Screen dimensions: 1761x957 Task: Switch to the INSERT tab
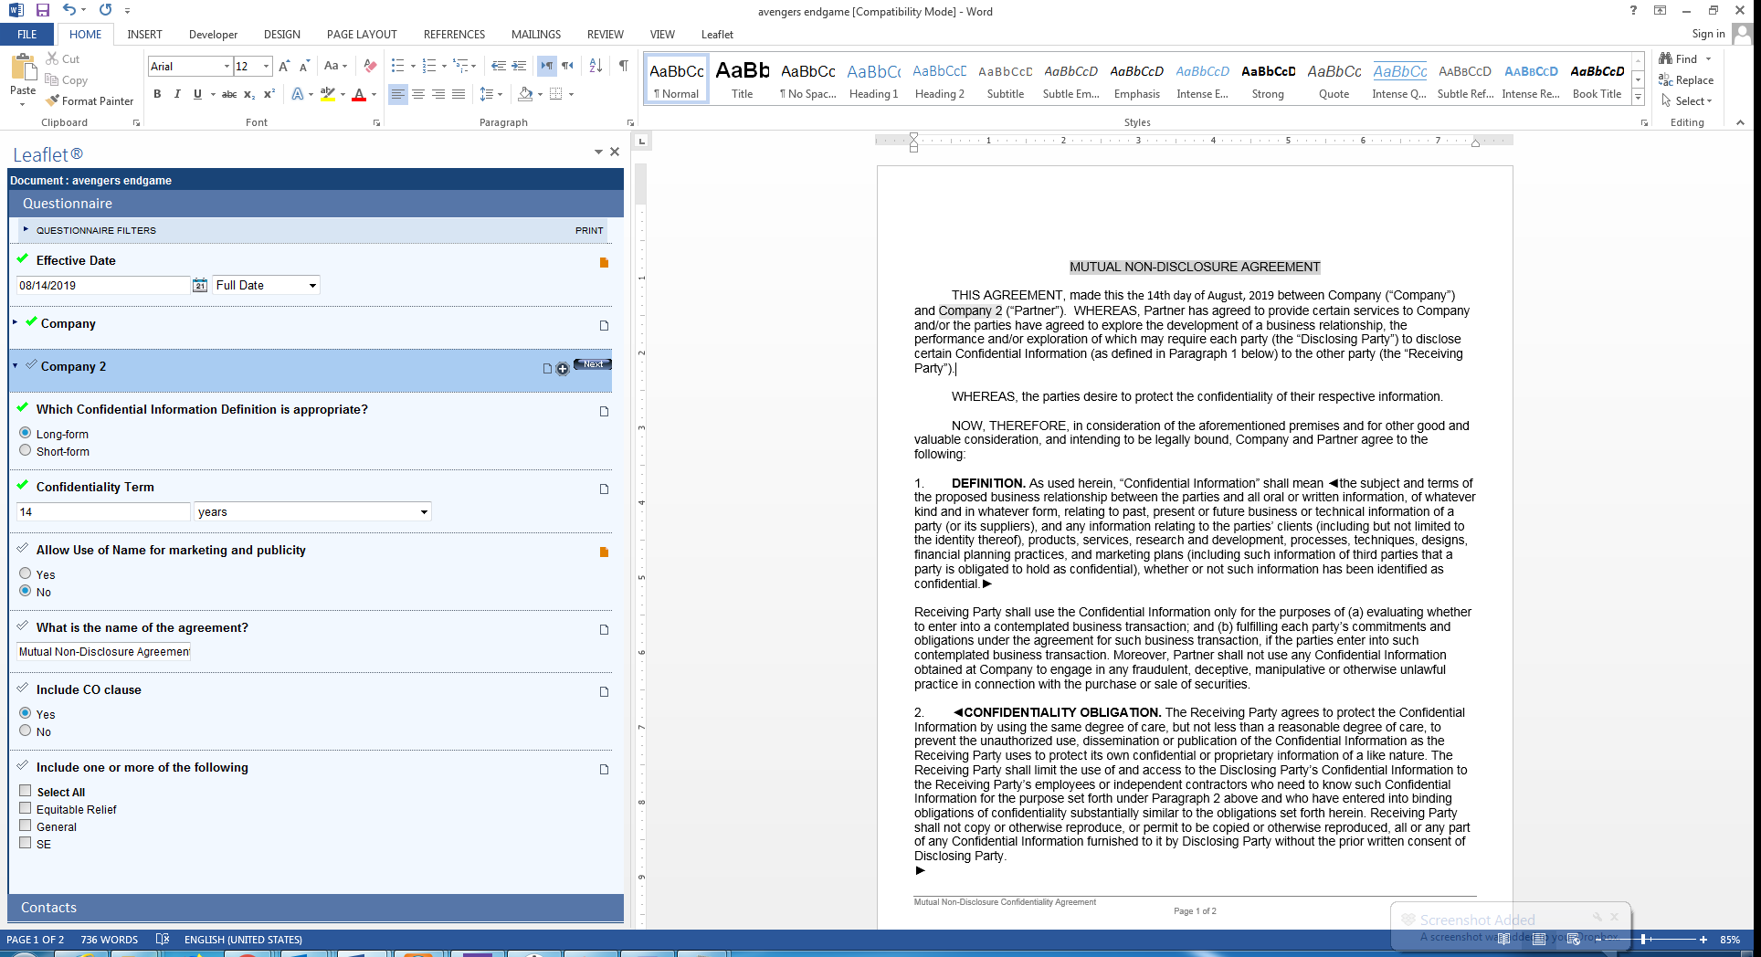pyautogui.click(x=144, y=35)
